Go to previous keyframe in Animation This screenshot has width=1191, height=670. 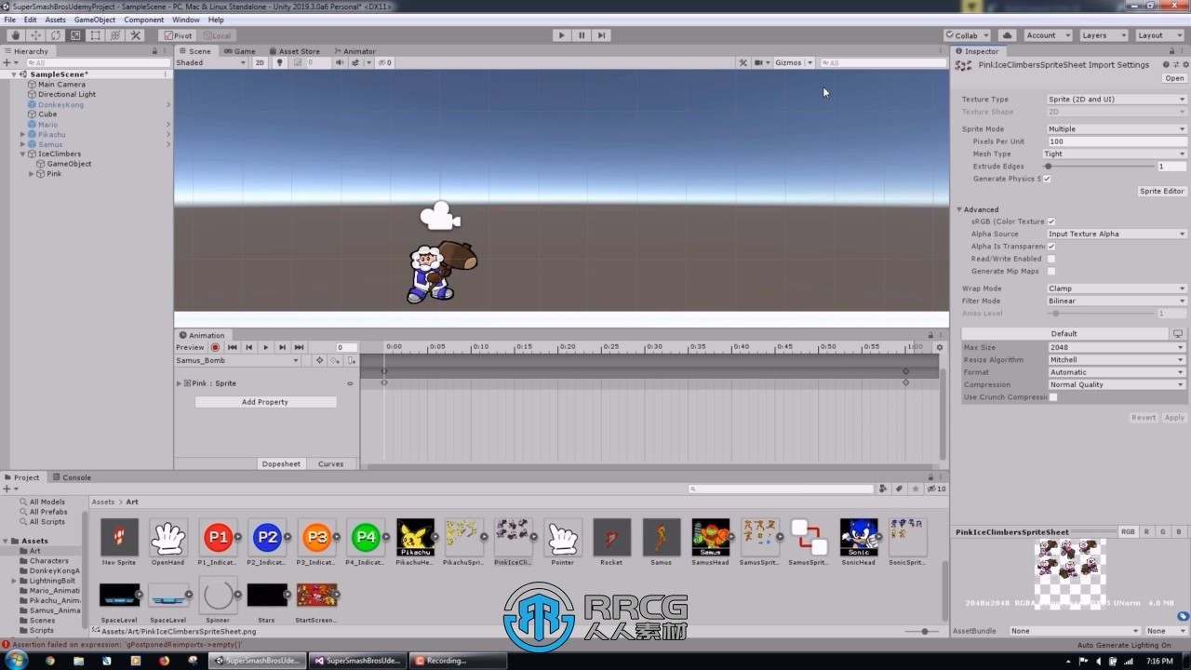pyautogui.click(x=248, y=347)
